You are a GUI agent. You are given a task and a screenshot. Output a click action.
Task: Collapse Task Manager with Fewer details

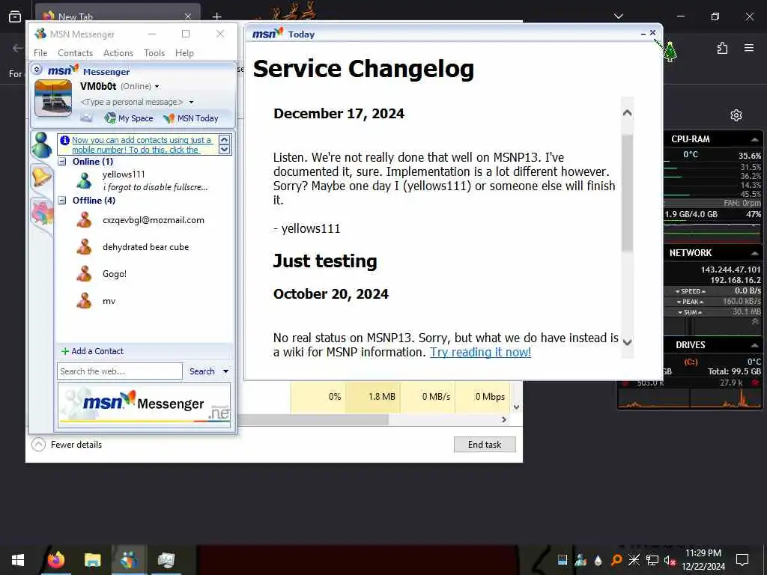(x=67, y=445)
